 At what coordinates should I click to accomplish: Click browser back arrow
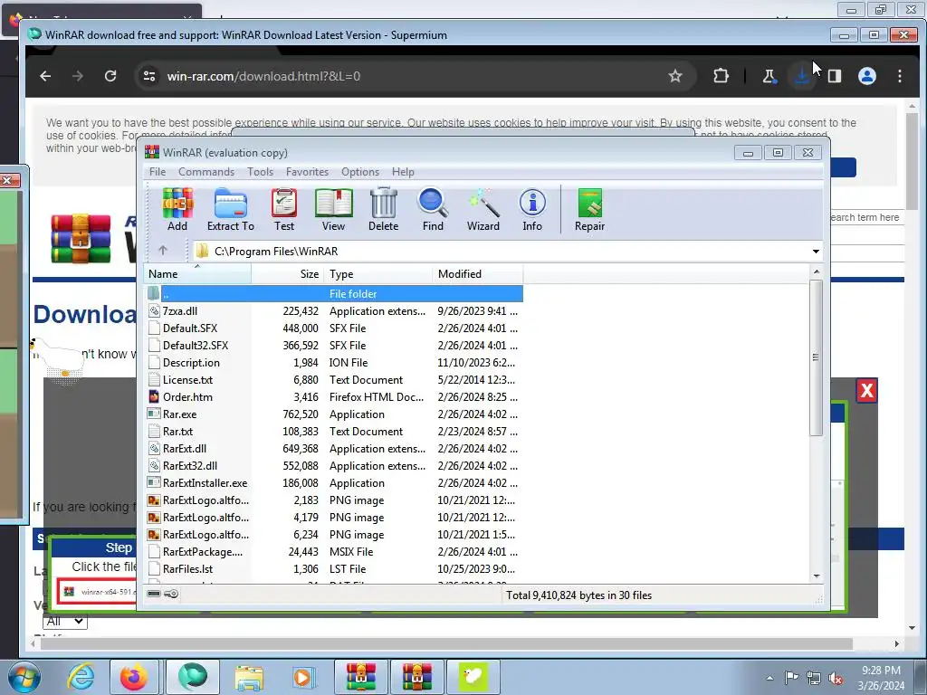[45, 76]
